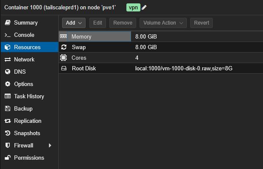This screenshot has width=263, height=169.
Task: Click the Swap refresh icon
Action: pyautogui.click(x=64, y=47)
